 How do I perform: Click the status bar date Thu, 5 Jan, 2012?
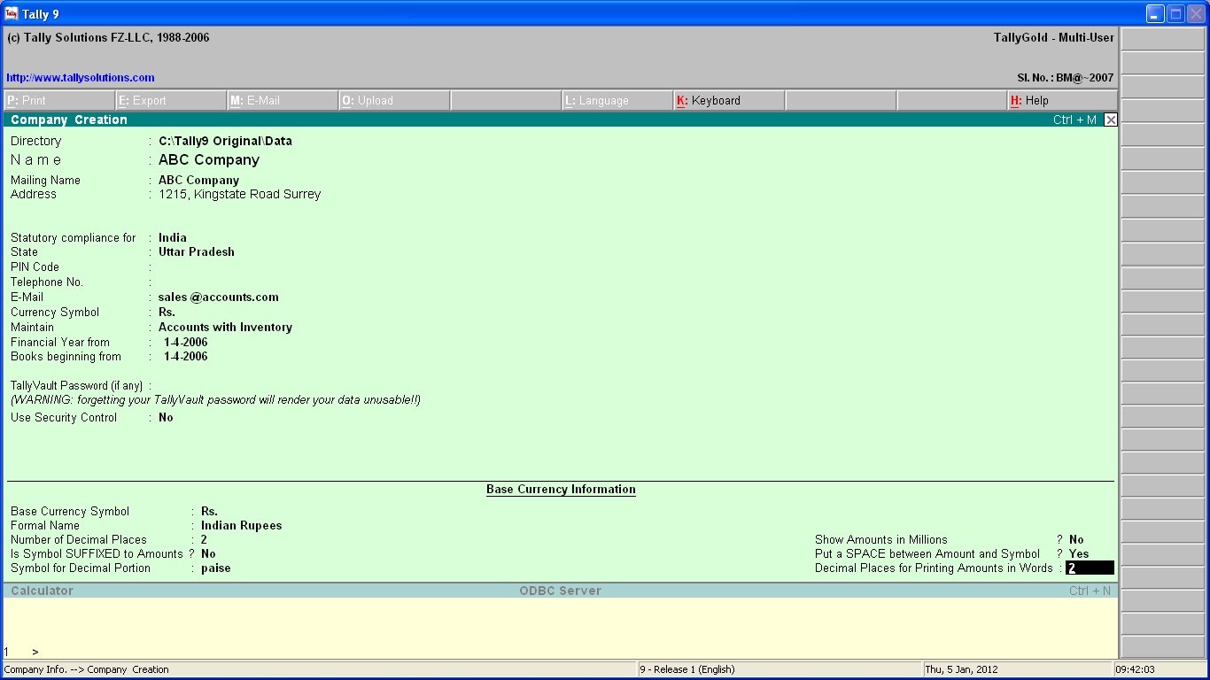[x=961, y=669]
